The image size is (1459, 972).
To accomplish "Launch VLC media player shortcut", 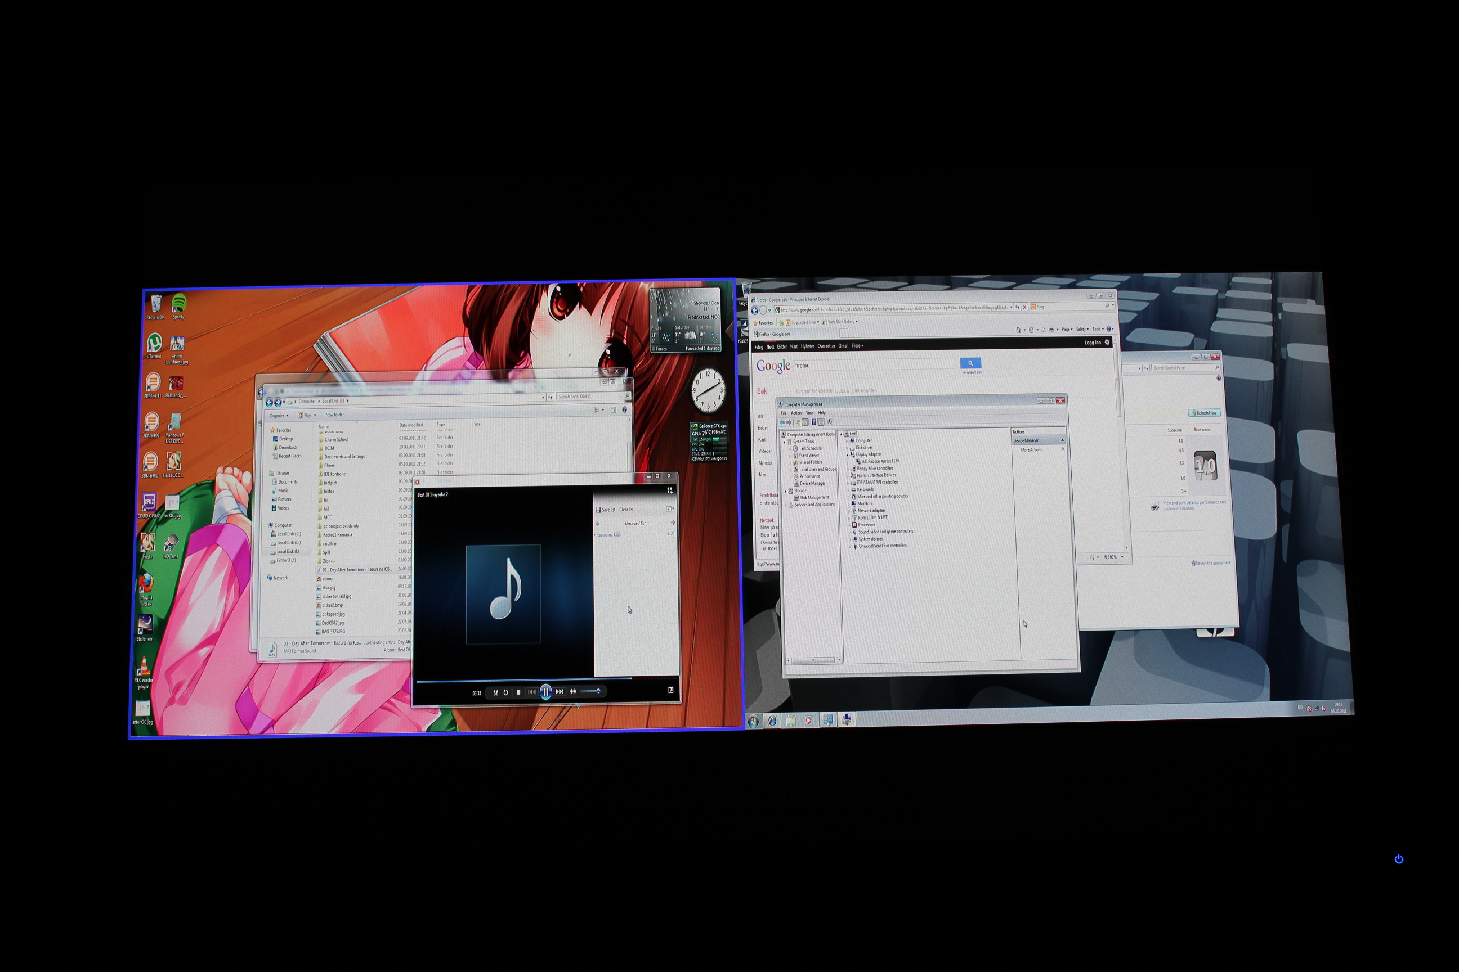I will (144, 672).
